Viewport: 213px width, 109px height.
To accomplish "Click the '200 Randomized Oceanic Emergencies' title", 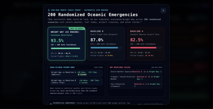I will (93, 15).
